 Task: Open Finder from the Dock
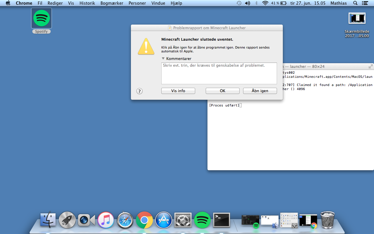click(x=48, y=220)
